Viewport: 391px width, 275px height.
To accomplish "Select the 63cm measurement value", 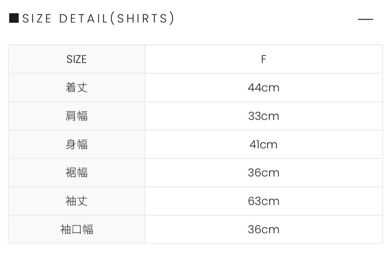I will point(264,201).
